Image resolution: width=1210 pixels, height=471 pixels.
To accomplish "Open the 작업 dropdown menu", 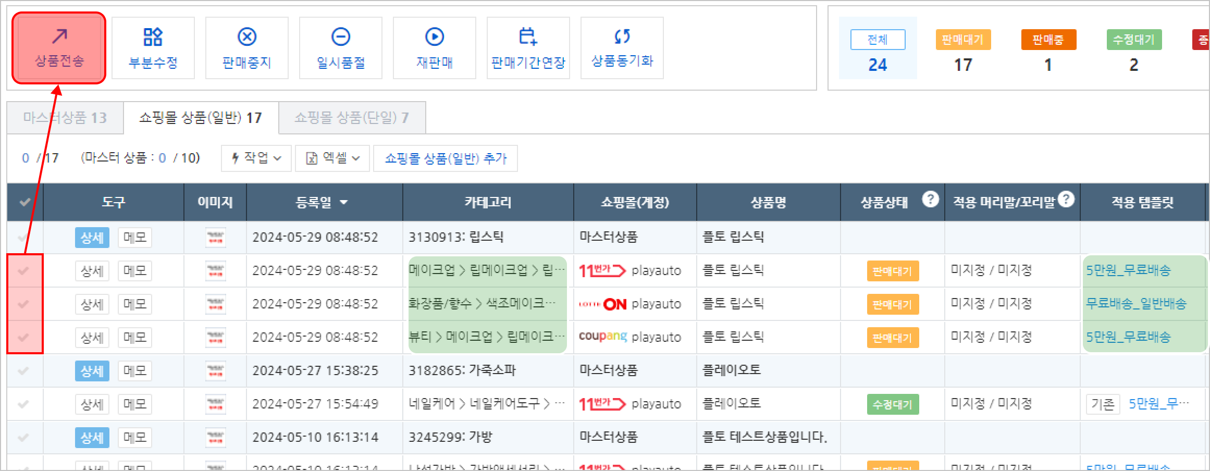I will [x=256, y=158].
